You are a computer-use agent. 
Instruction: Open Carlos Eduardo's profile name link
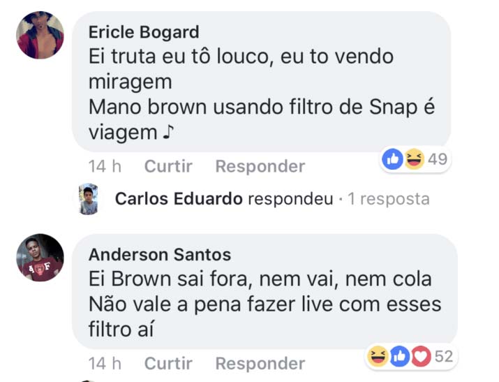click(179, 198)
